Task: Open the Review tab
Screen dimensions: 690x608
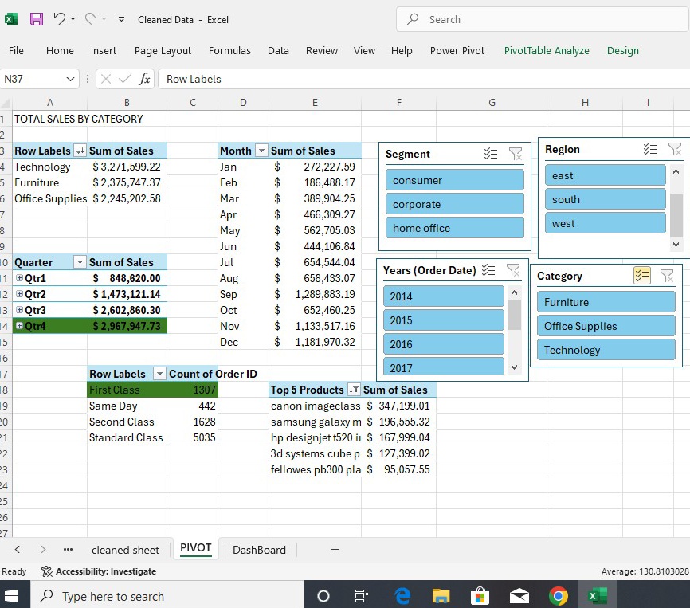Action: 322,50
